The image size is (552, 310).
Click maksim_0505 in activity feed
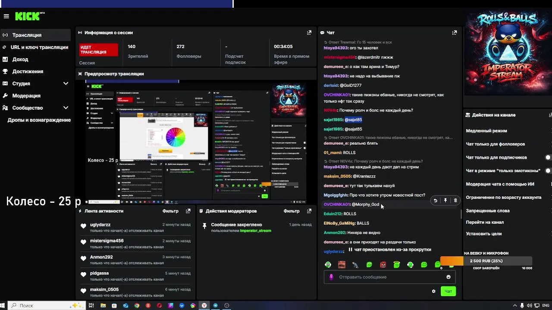tap(104, 289)
